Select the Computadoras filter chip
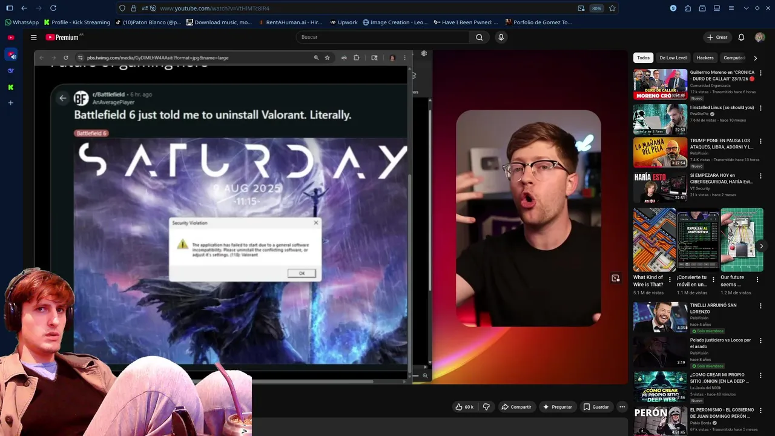Screen dimensions: 775x436 (x=734, y=58)
